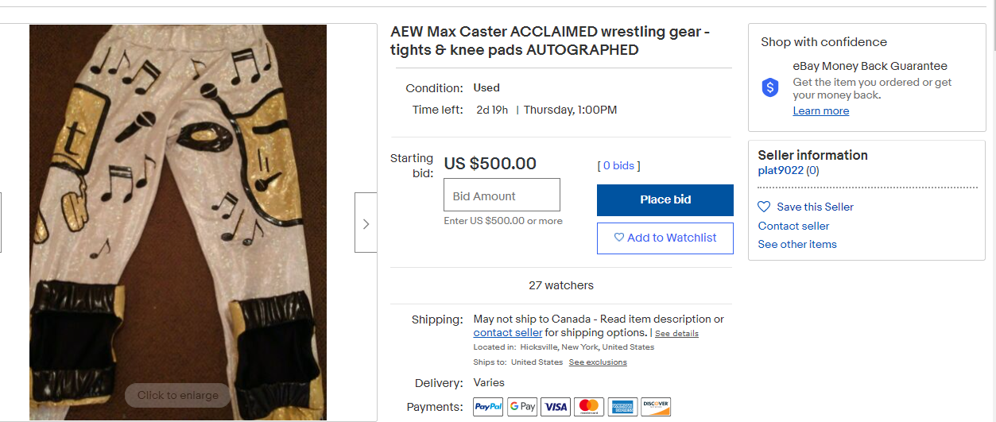The width and height of the screenshot is (996, 422).
Task: Enlarge the wrestling tights product image
Action: click(x=178, y=223)
